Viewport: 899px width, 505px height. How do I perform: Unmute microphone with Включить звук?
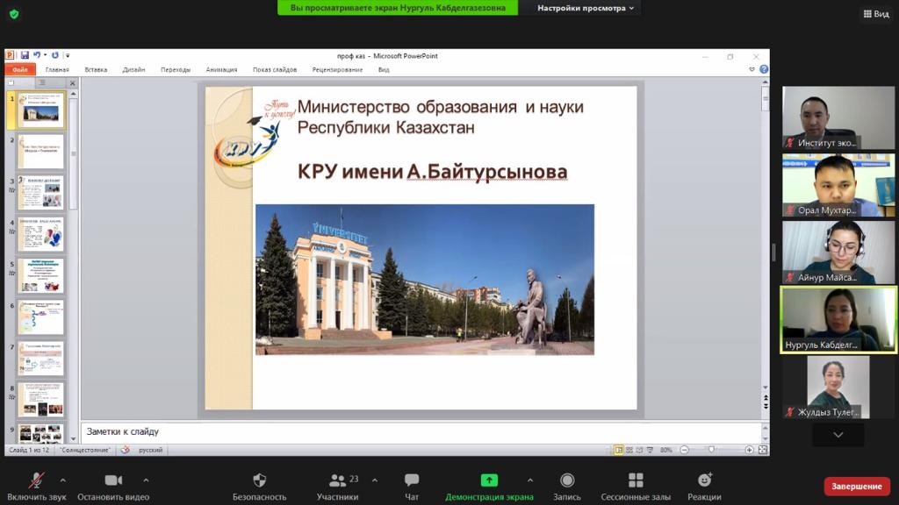(x=37, y=487)
